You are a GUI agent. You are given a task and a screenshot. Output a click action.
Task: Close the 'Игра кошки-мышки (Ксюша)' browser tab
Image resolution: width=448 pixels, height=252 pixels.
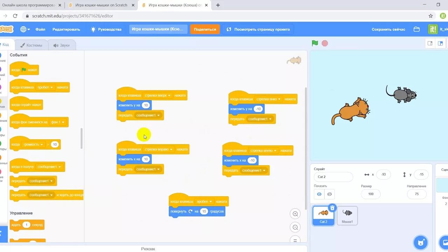coord(206,5)
